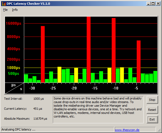Click the yellow 1000µs axis label
This screenshot has width=162, height=133.
[x=14, y=68]
